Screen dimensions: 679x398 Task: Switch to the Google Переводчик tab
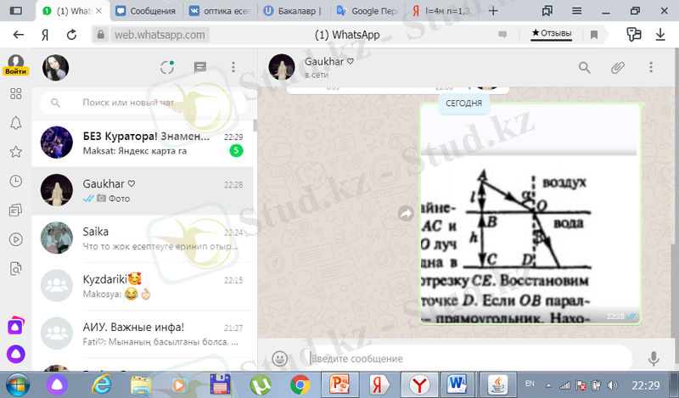click(x=368, y=11)
